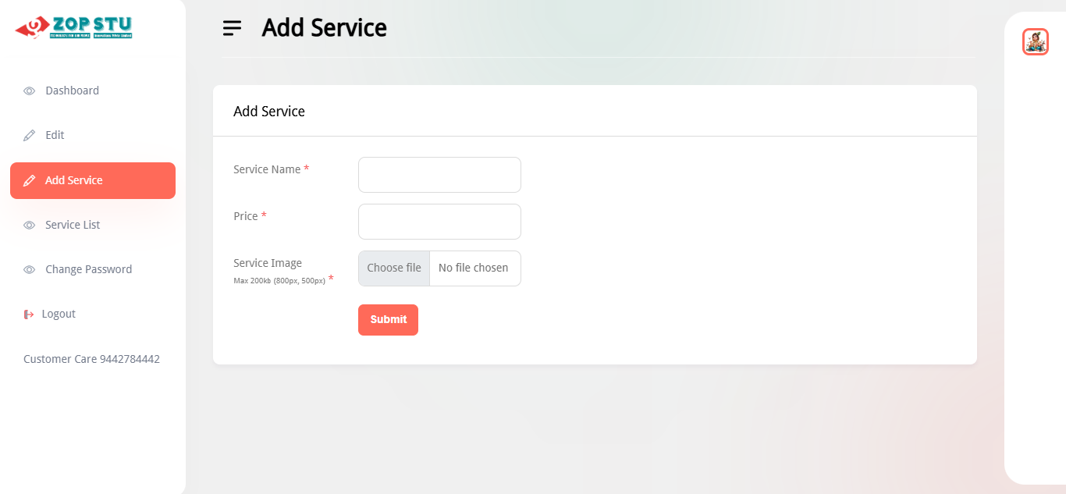Open the profile avatar in top right

click(1035, 41)
